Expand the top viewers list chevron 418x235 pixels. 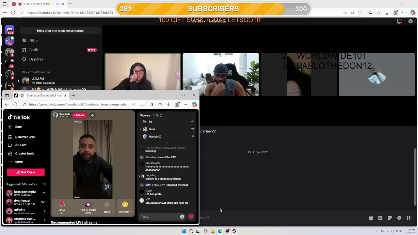click(167, 143)
